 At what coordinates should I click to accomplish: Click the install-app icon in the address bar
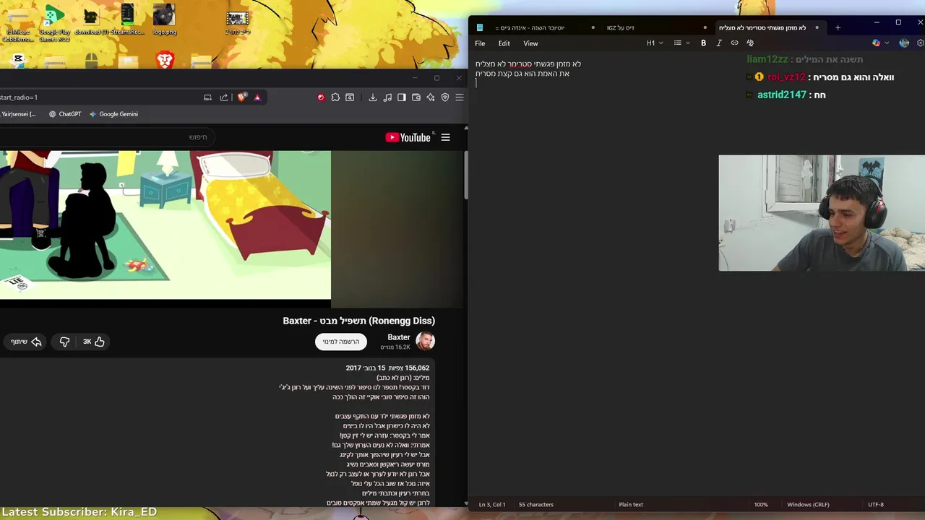pos(208,97)
